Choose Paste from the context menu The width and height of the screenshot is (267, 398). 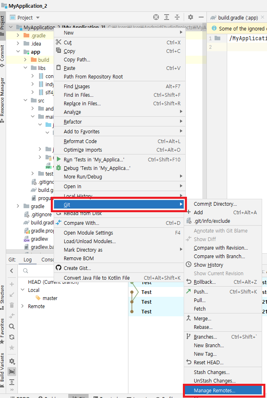[119, 68]
